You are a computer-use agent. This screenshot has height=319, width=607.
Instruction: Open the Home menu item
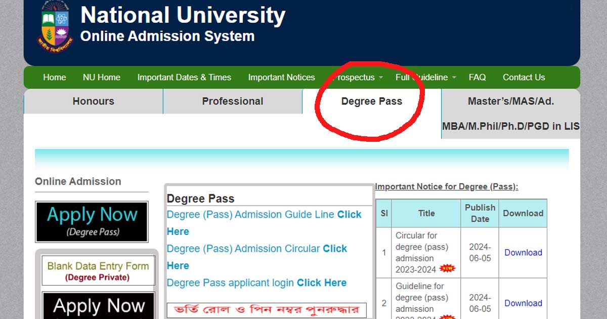[x=55, y=77]
